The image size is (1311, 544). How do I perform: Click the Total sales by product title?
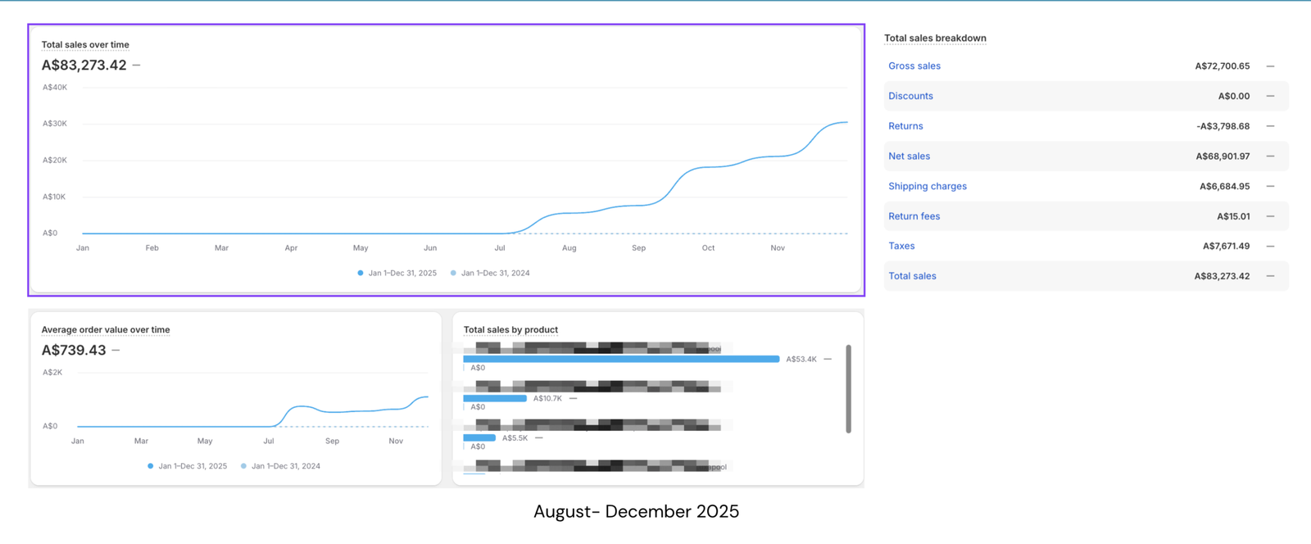coord(510,330)
